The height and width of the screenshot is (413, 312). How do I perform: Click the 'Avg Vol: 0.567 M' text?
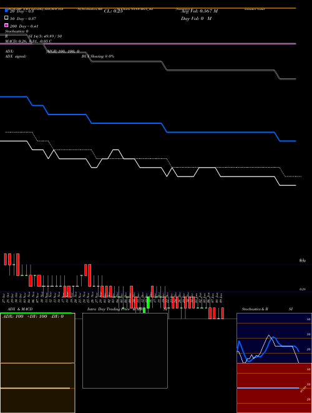[x=199, y=11]
